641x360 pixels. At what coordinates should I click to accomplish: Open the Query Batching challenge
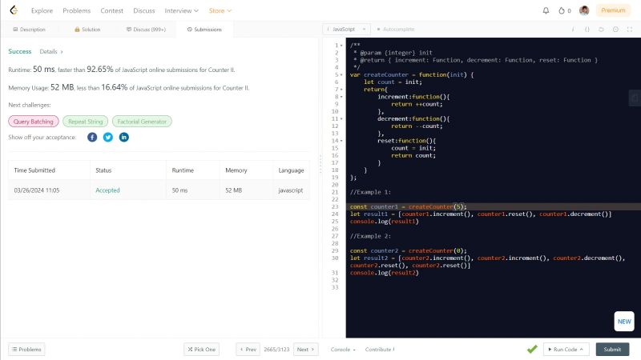[x=34, y=122]
